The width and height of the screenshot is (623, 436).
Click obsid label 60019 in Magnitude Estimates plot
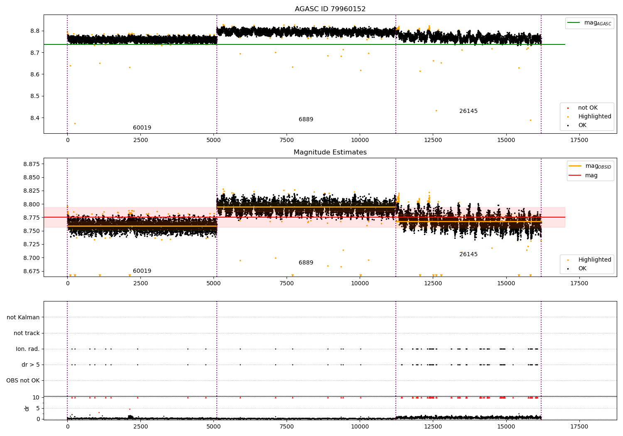coord(142,271)
